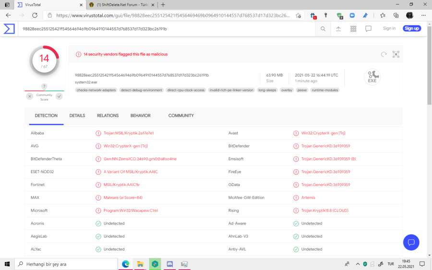Viewport: 432px width, 270px height.
Task: Click the 14/67 detection score gauge
Action: click(x=44, y=61)
